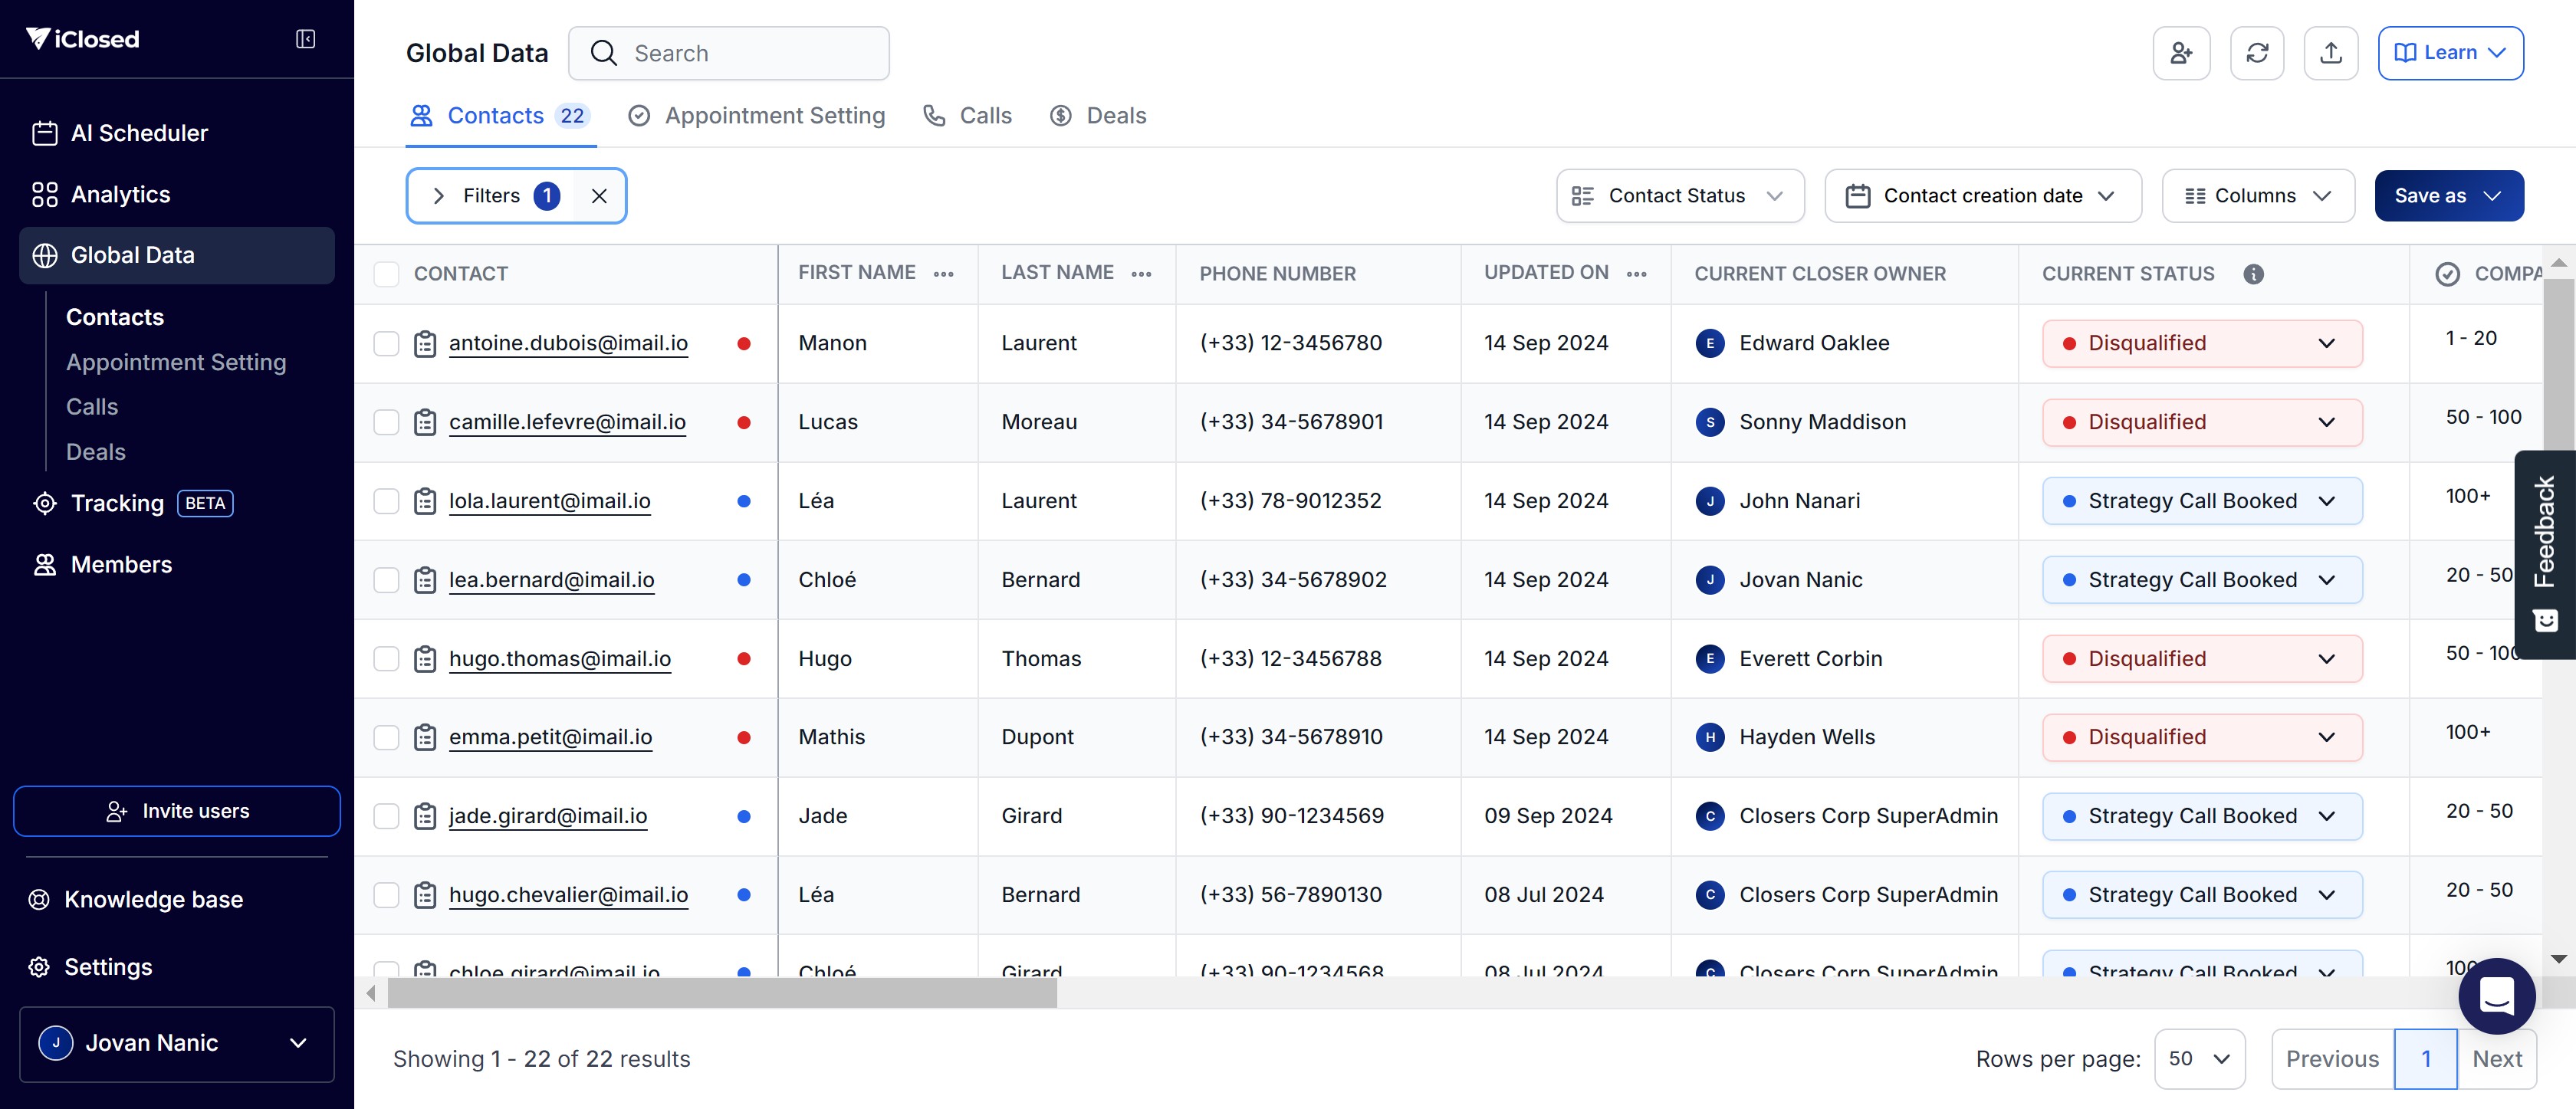The width and height of the screenshot is (2576, 1109).
Task: Click the Invite users button
Action: (x=177, y=811)
